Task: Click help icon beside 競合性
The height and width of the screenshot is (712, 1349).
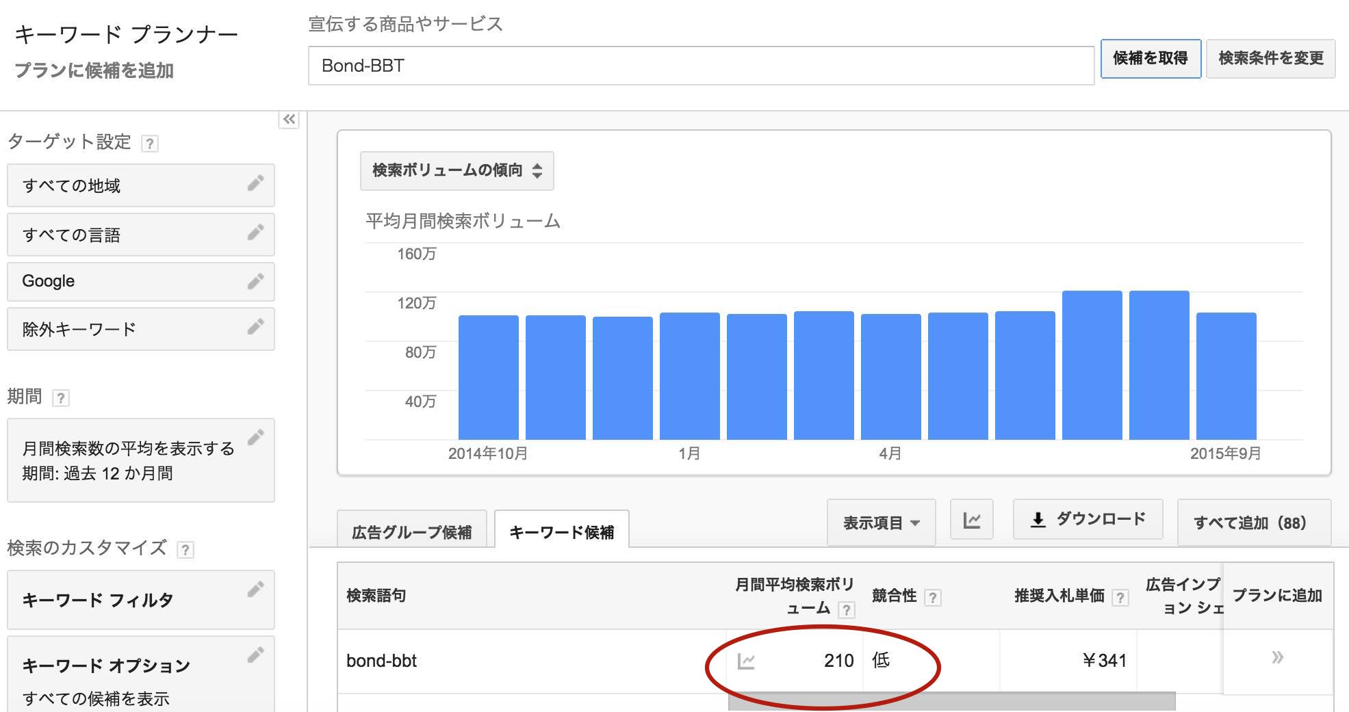Action: point(932,598)
